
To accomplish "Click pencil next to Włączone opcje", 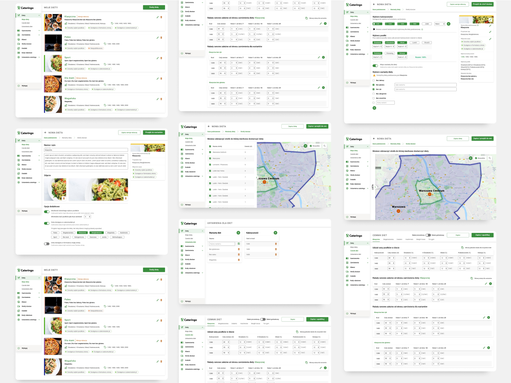I will tap(490, 39).
